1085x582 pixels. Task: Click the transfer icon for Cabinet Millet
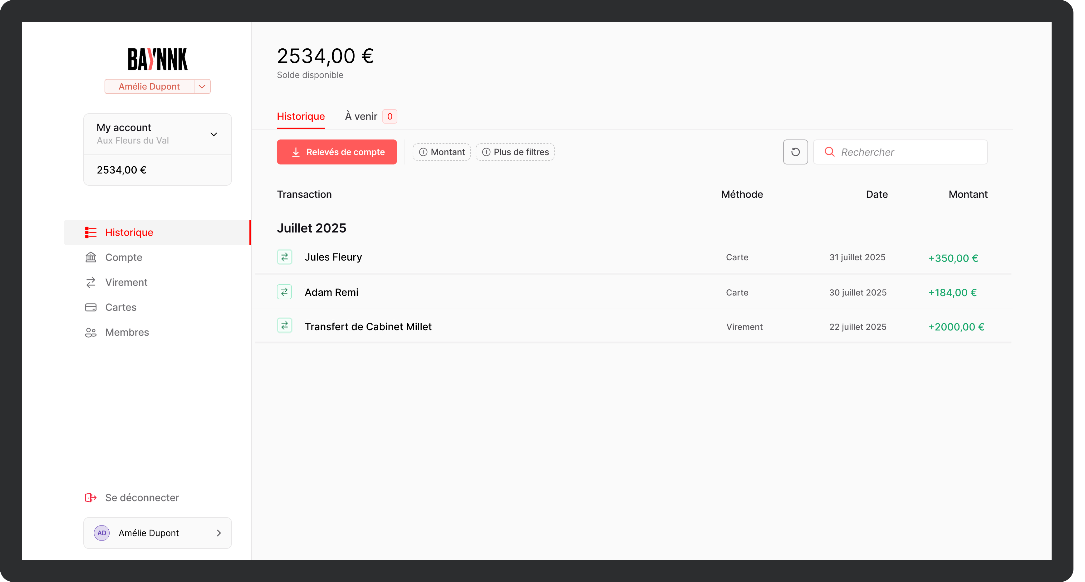[x=284, y=325]
